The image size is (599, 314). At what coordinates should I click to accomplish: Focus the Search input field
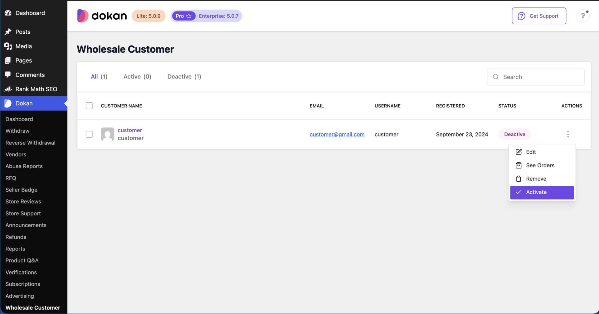click(536, 77)
